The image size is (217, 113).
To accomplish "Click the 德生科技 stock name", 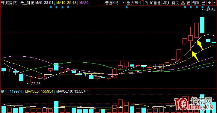I will [27, 3].
